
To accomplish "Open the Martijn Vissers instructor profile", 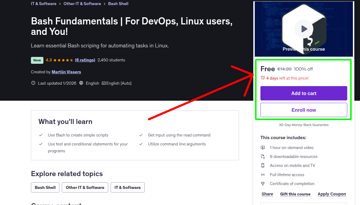I will point(66,72).
